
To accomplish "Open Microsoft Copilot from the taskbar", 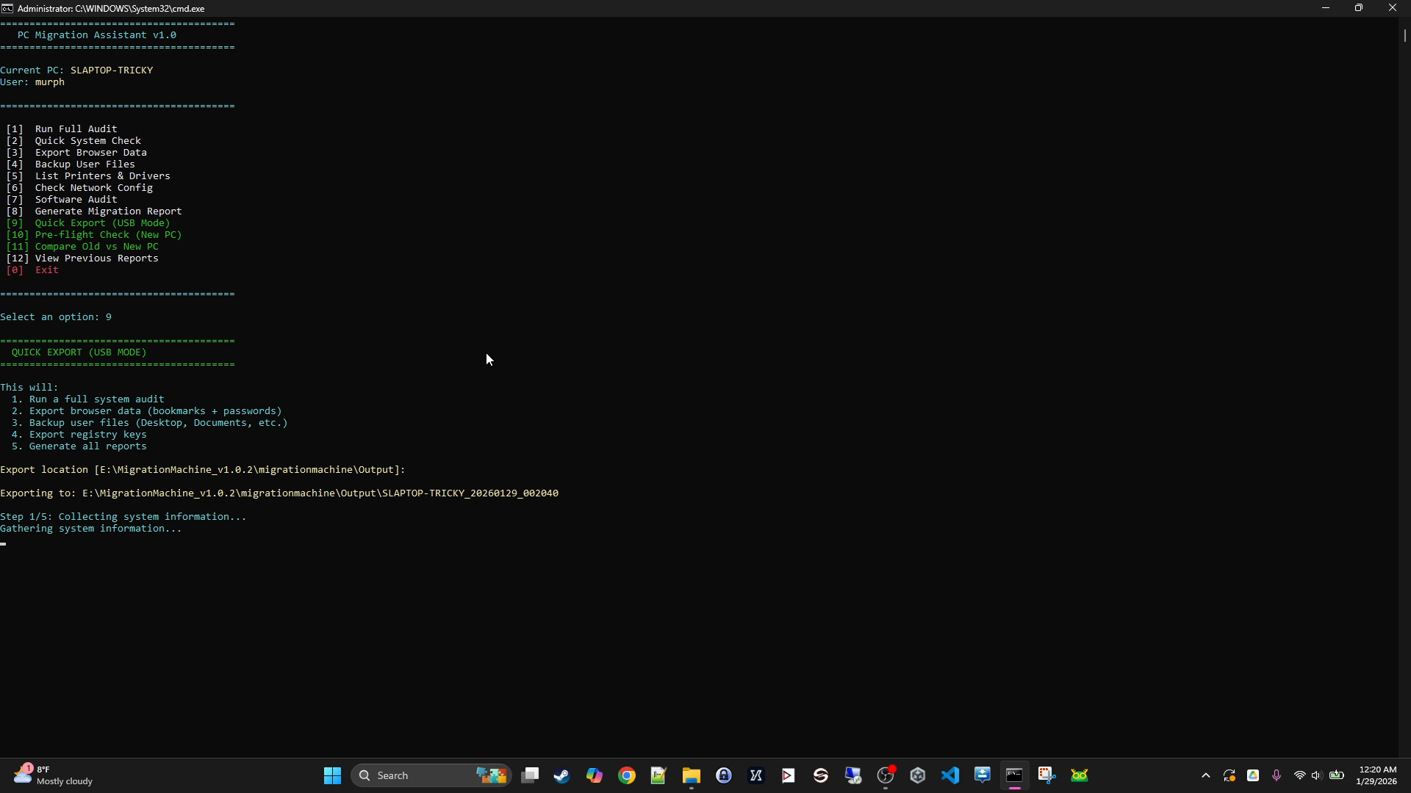I will (593, 775).
